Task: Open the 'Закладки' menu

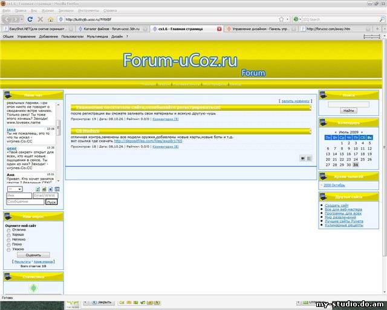Action: 66,11
